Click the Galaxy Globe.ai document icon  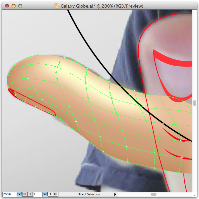[57, 6]
